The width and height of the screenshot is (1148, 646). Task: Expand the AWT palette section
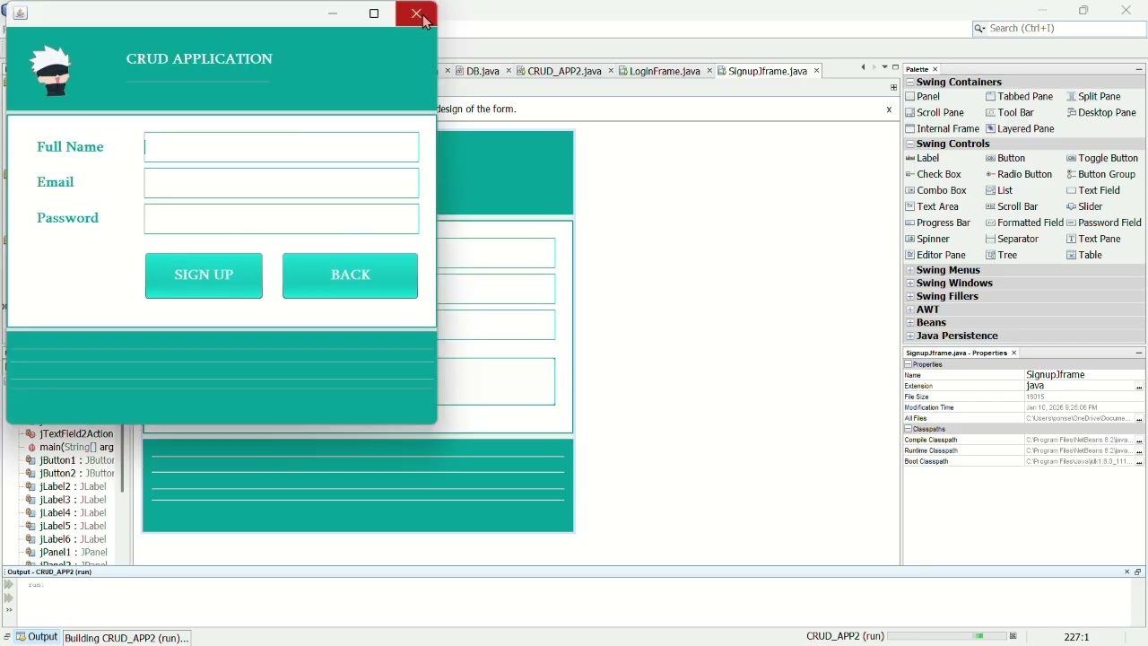(x=910, y=310)
